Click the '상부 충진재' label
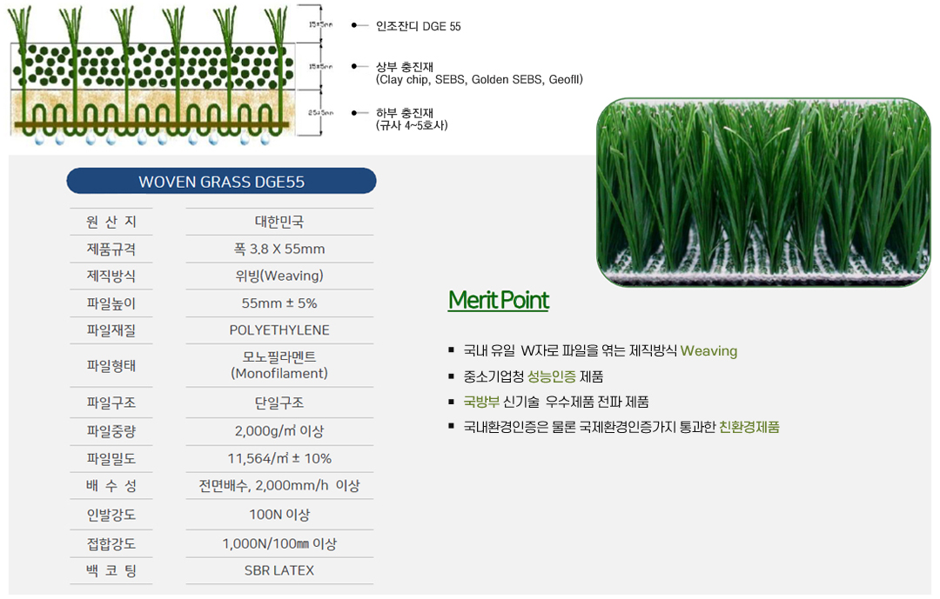Viewport: 940px width, 599px height. coord(404,66)
